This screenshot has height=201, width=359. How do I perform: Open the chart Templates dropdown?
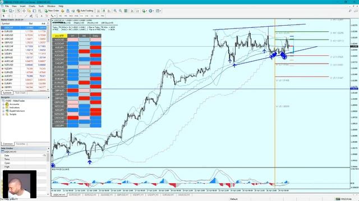point(158,11)
